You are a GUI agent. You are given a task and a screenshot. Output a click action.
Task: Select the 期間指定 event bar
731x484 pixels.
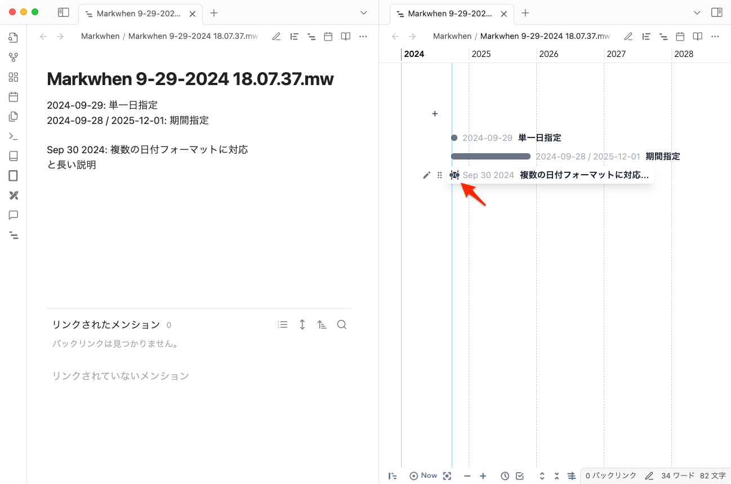(x=491, y=156)
